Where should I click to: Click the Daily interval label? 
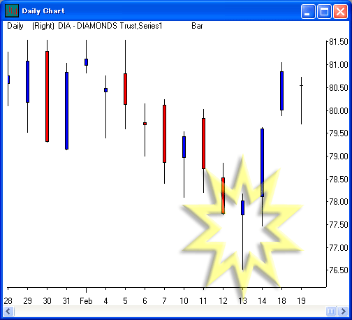pyautogui.click(x=15, y=26)
